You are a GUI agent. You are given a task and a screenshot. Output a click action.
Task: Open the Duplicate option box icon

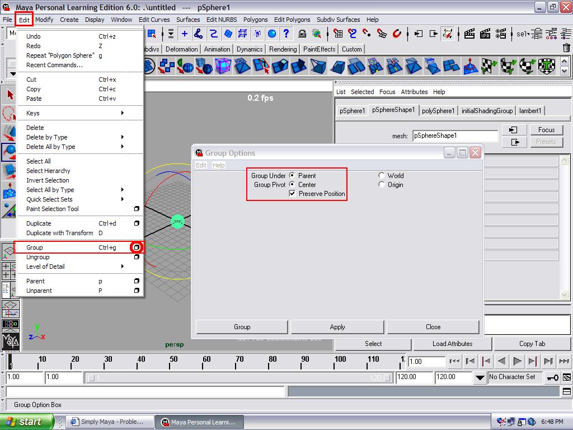[137, 223]
